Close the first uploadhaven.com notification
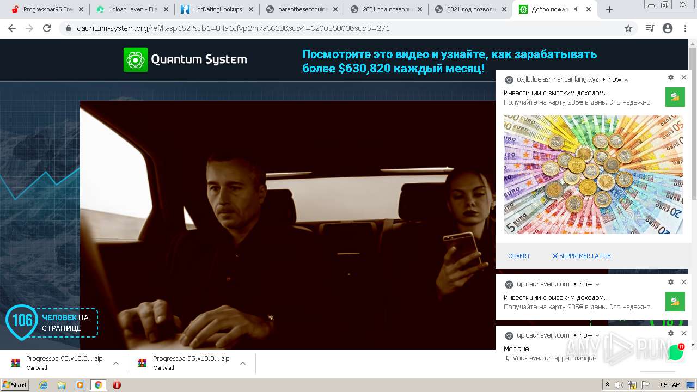Screen dimensions: 697x392 click(684, 282)
